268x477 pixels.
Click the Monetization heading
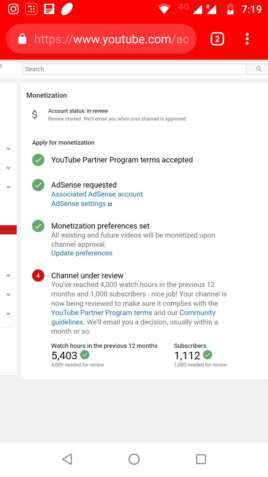tap(46, 95)
